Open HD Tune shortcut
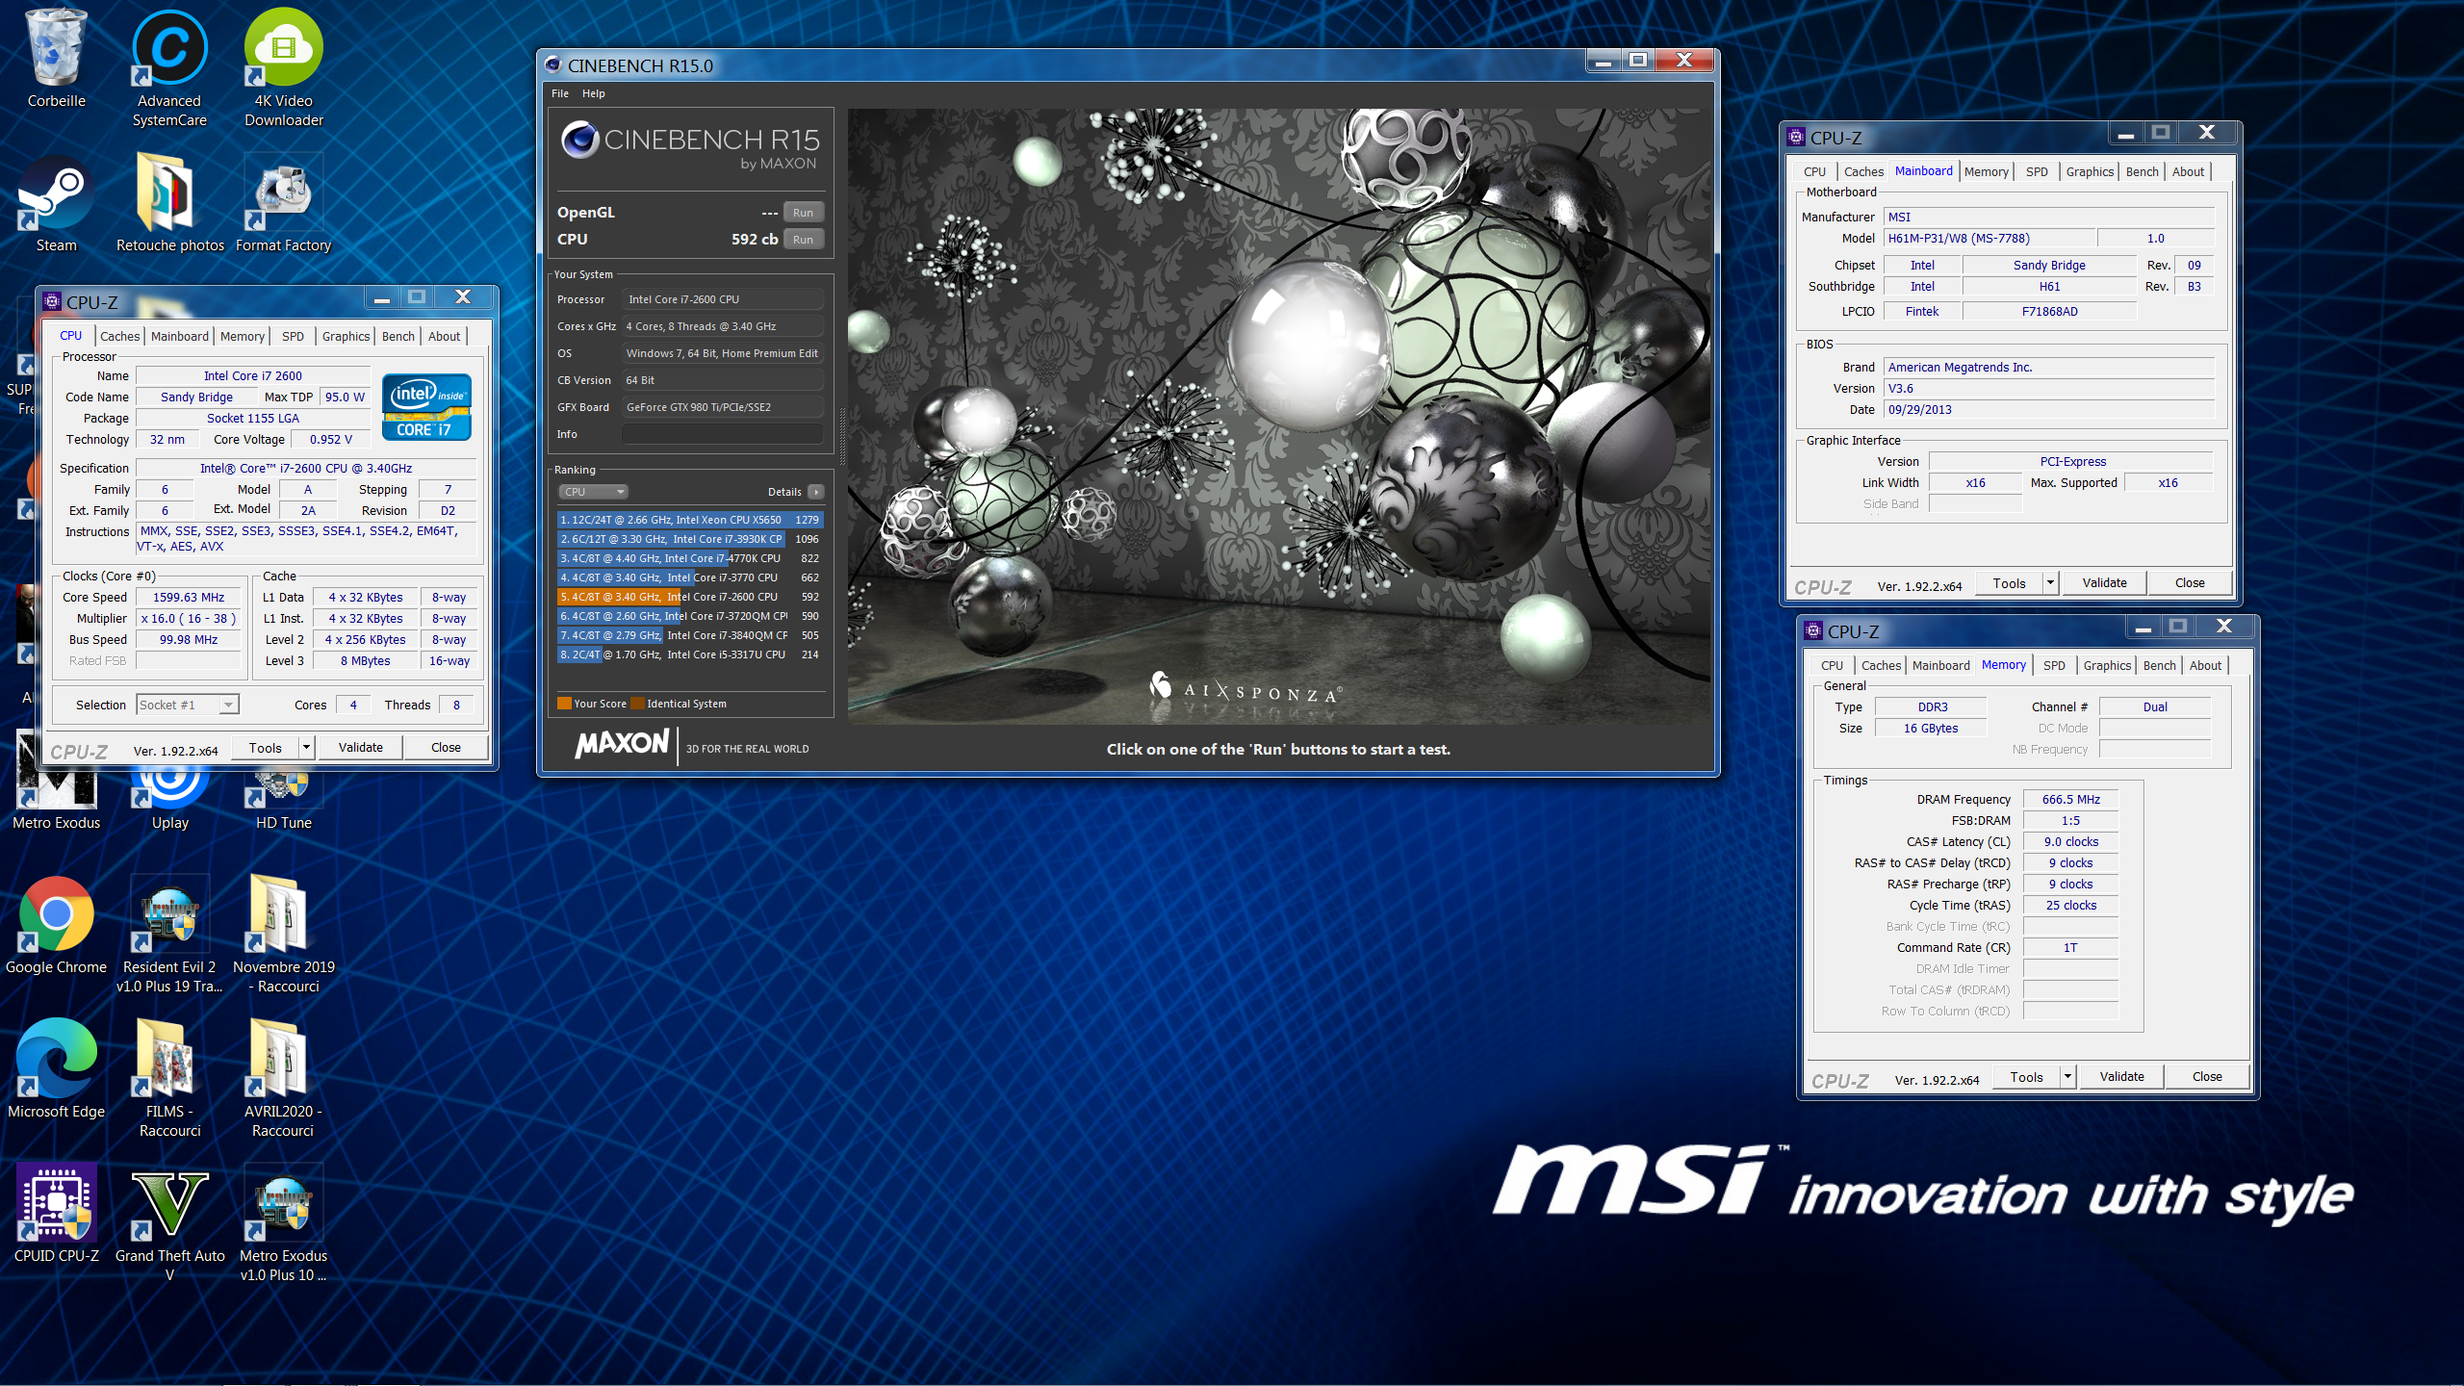Screen dimensions: 2464x1386 [283, 794]
